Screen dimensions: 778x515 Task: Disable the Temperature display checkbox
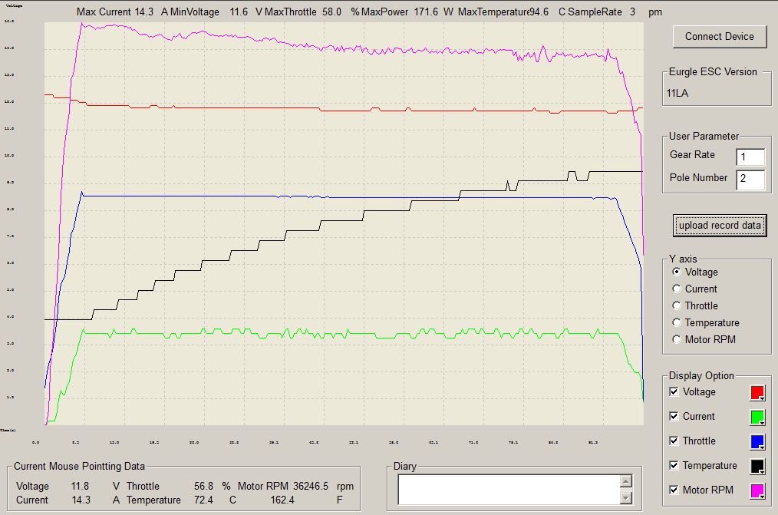pyautogui.click(x=674, y=465)
